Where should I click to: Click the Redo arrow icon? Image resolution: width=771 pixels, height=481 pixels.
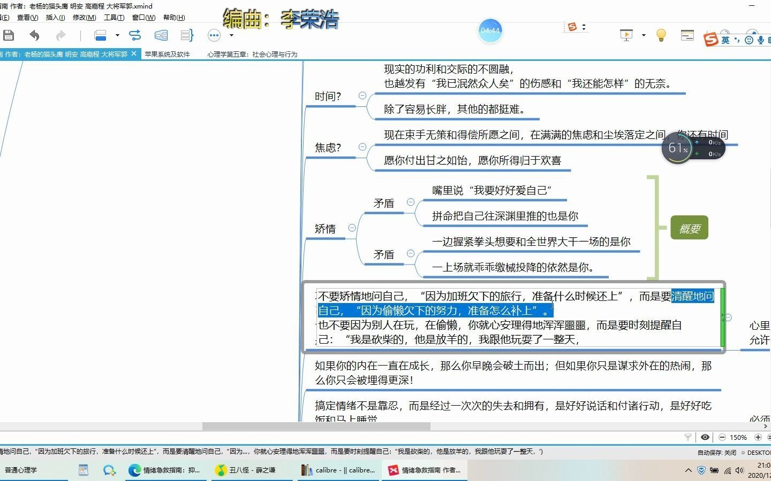click(x=61, y=35)
